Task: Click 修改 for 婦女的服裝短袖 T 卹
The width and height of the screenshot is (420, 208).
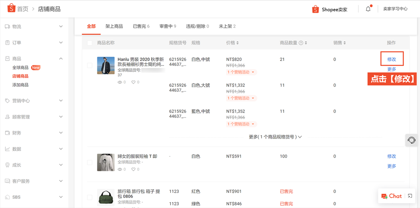Action: point(391,156)
